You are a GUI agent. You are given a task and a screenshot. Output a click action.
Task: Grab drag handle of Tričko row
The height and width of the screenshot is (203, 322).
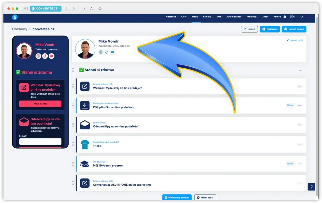(x=73, y=144)
